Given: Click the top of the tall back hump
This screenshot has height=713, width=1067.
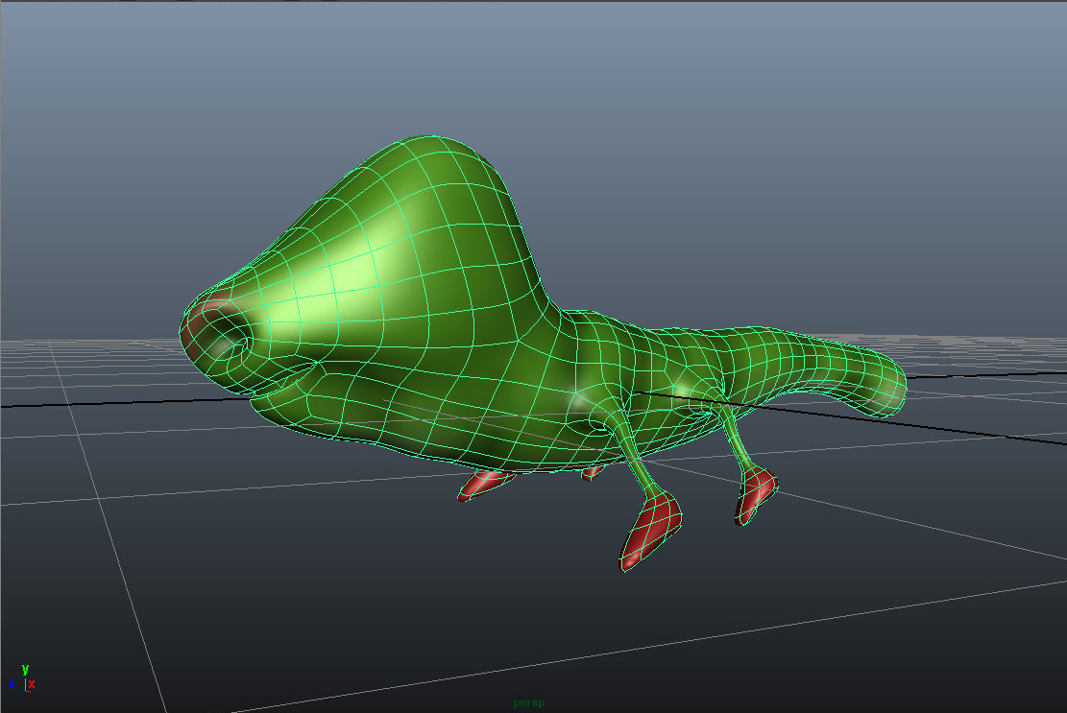Looking at the screenshot, I should click(432, 144).
